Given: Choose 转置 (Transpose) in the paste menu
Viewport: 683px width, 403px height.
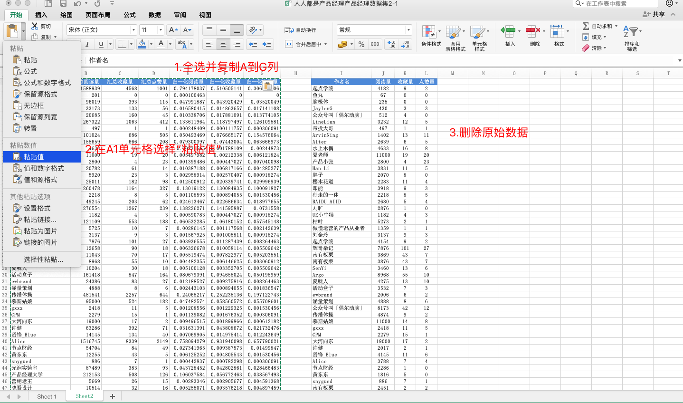Looking at the screenshot, I should pos(42,128).
